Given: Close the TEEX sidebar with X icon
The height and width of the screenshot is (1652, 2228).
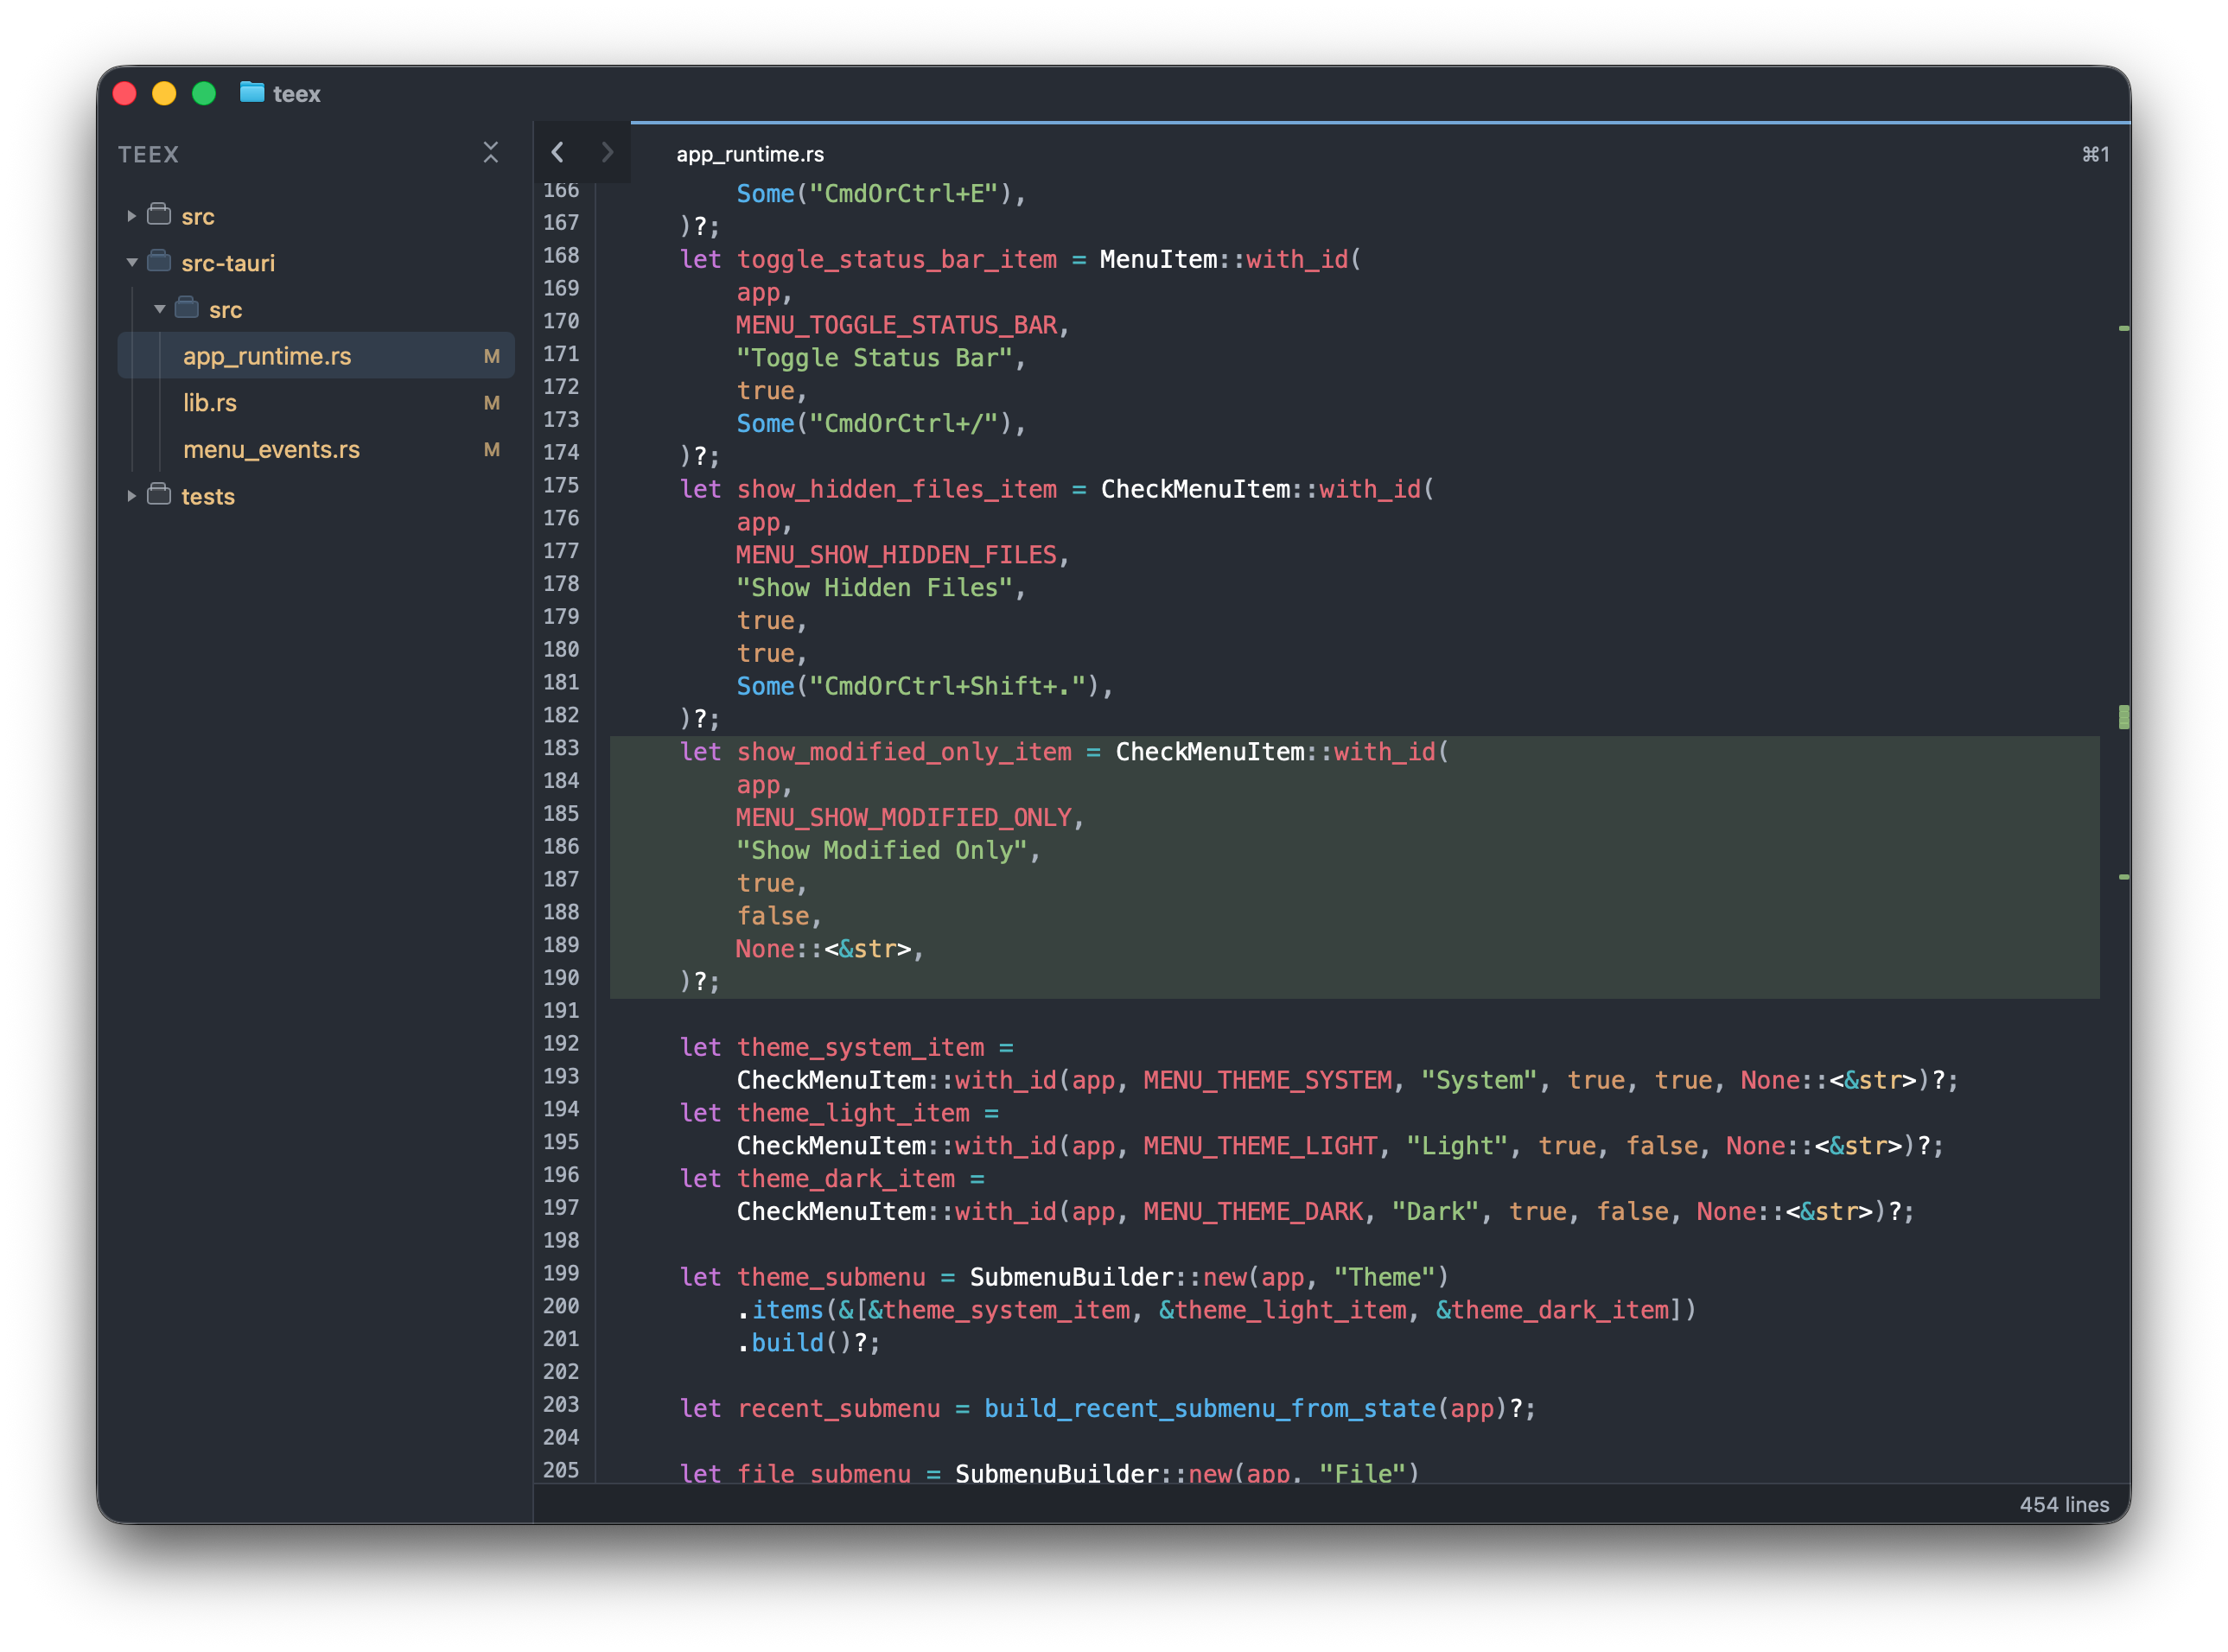Looking at the screenshot, I should tap(490, 152).
